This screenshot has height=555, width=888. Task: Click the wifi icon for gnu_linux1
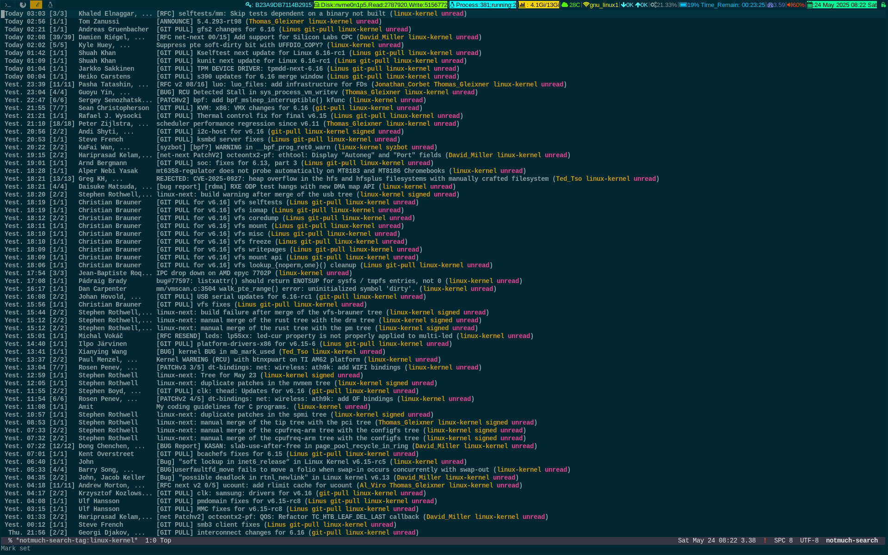coord(586,5)
